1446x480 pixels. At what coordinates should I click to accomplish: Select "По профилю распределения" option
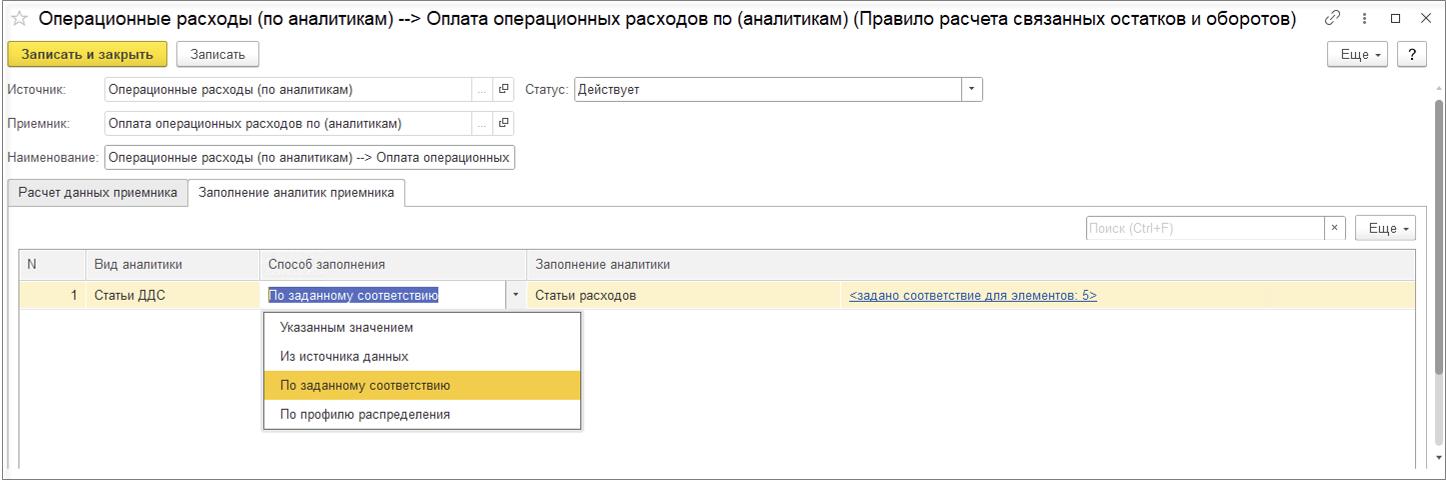[365, 414]
